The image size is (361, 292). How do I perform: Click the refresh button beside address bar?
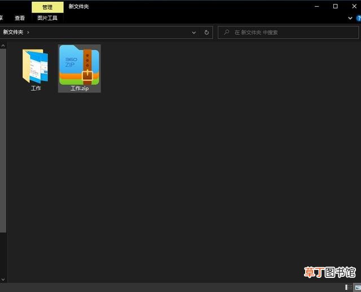coord(206,33)
